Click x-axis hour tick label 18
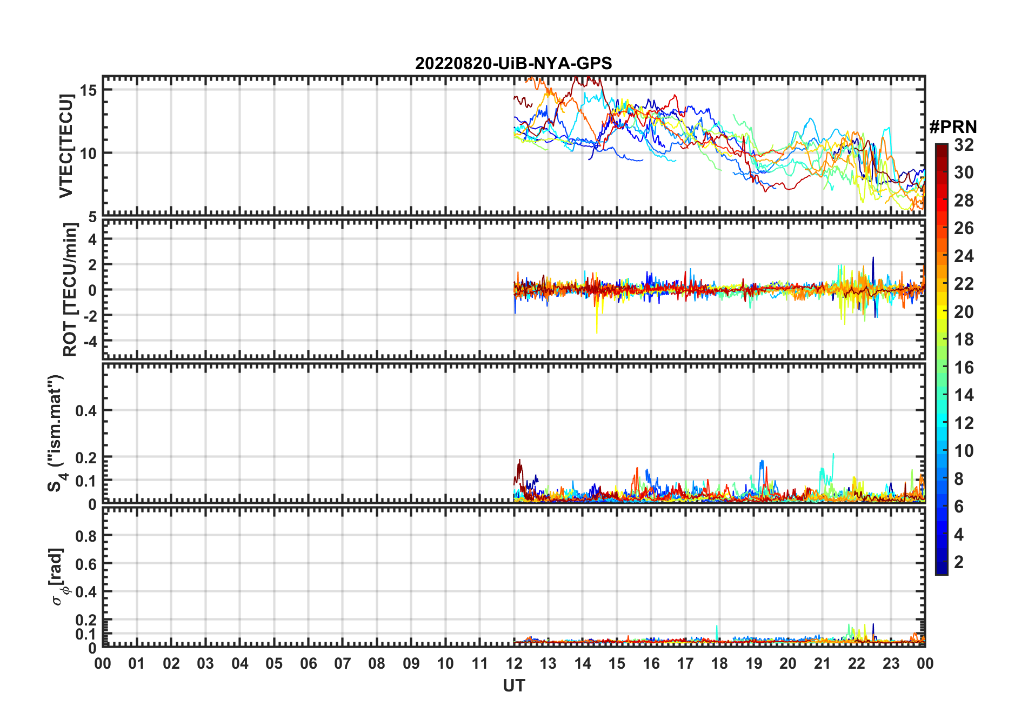 tap(720, 663)
